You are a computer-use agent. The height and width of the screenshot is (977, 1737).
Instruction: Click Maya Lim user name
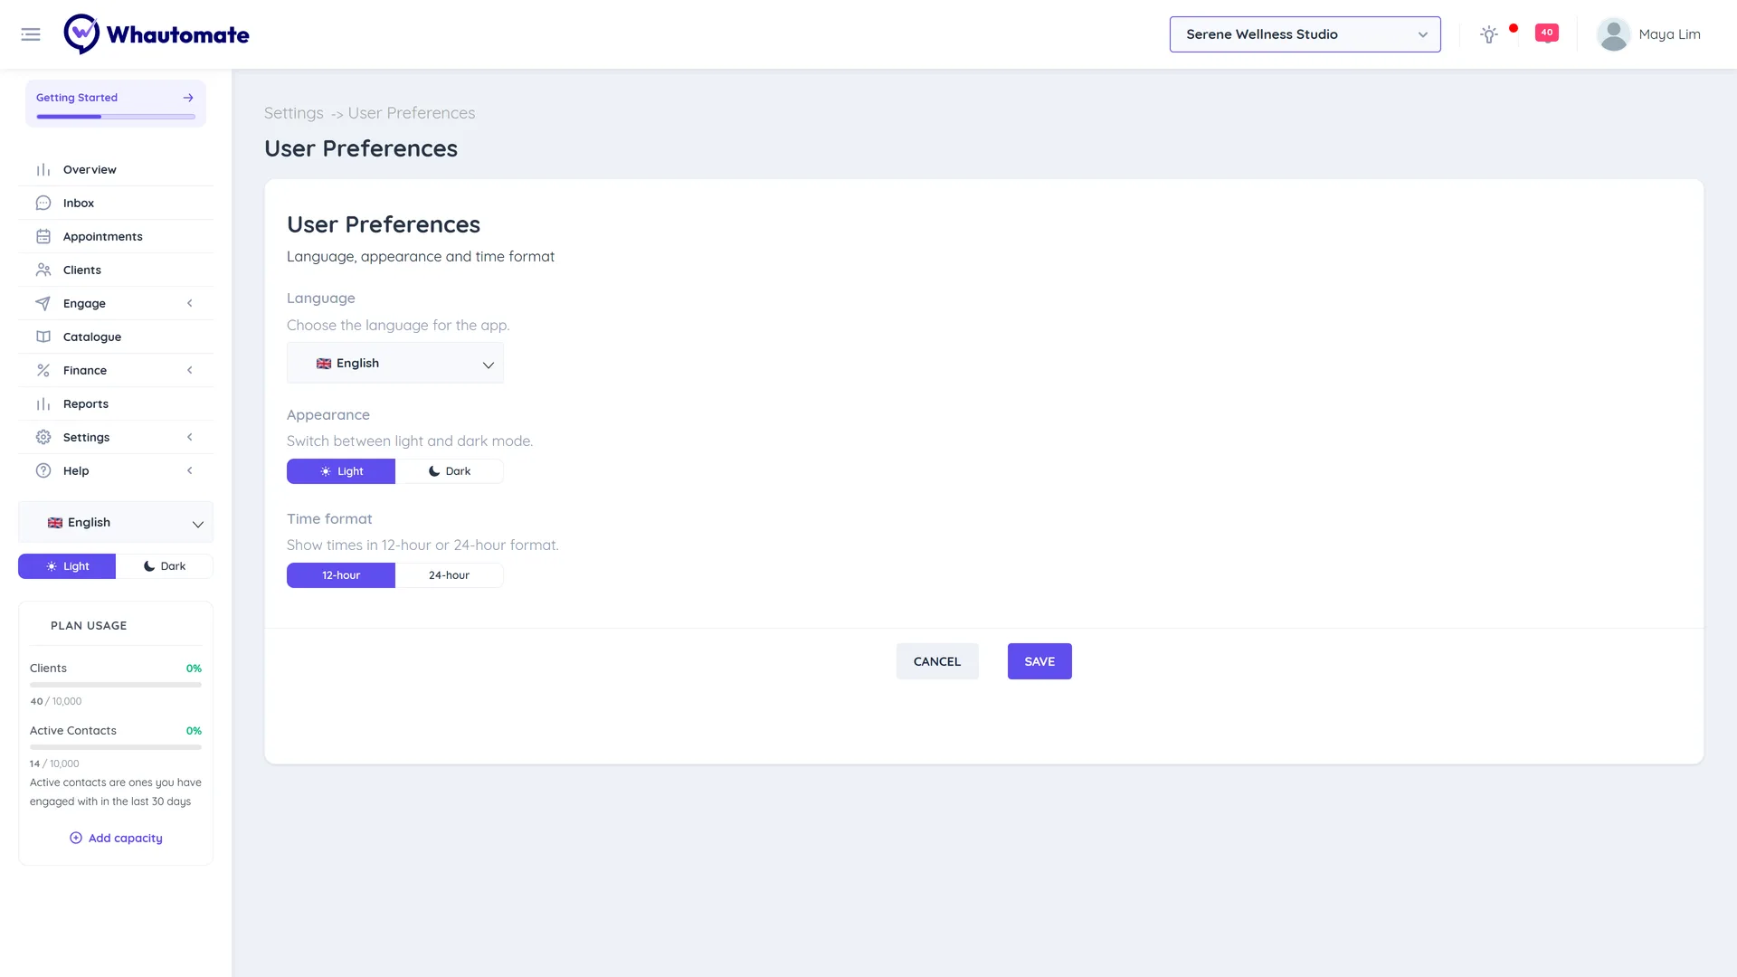(x=1669, y=34)
